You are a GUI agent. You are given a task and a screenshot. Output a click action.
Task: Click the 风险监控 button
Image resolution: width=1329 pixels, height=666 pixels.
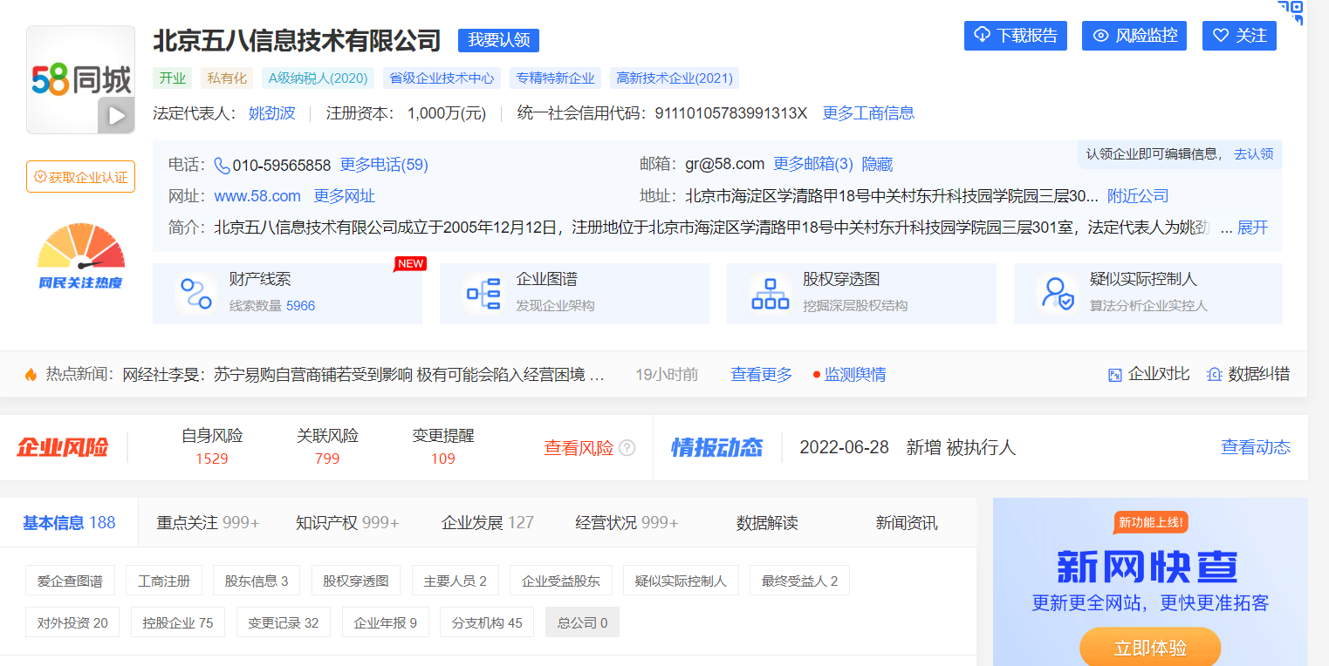[1135, 36]
